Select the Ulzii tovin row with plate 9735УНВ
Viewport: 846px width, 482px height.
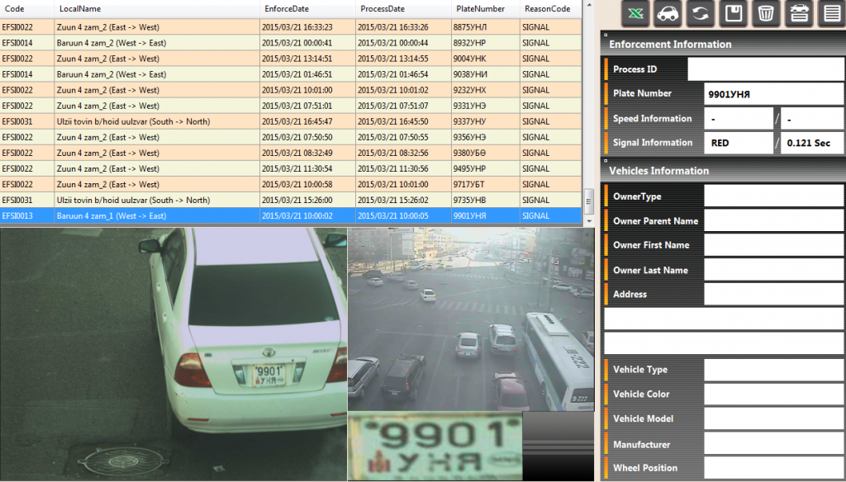click(289, 200)
